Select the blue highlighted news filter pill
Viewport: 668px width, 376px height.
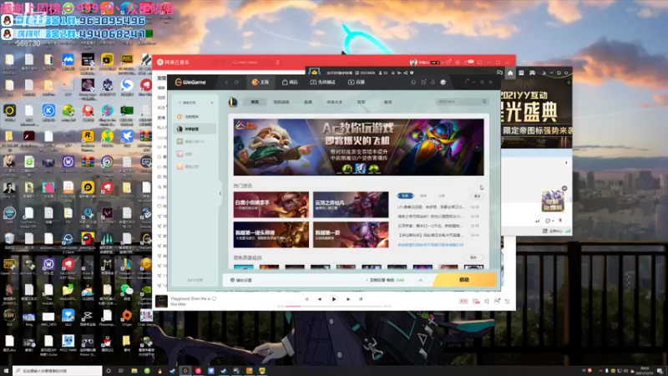tap(405, 196)
